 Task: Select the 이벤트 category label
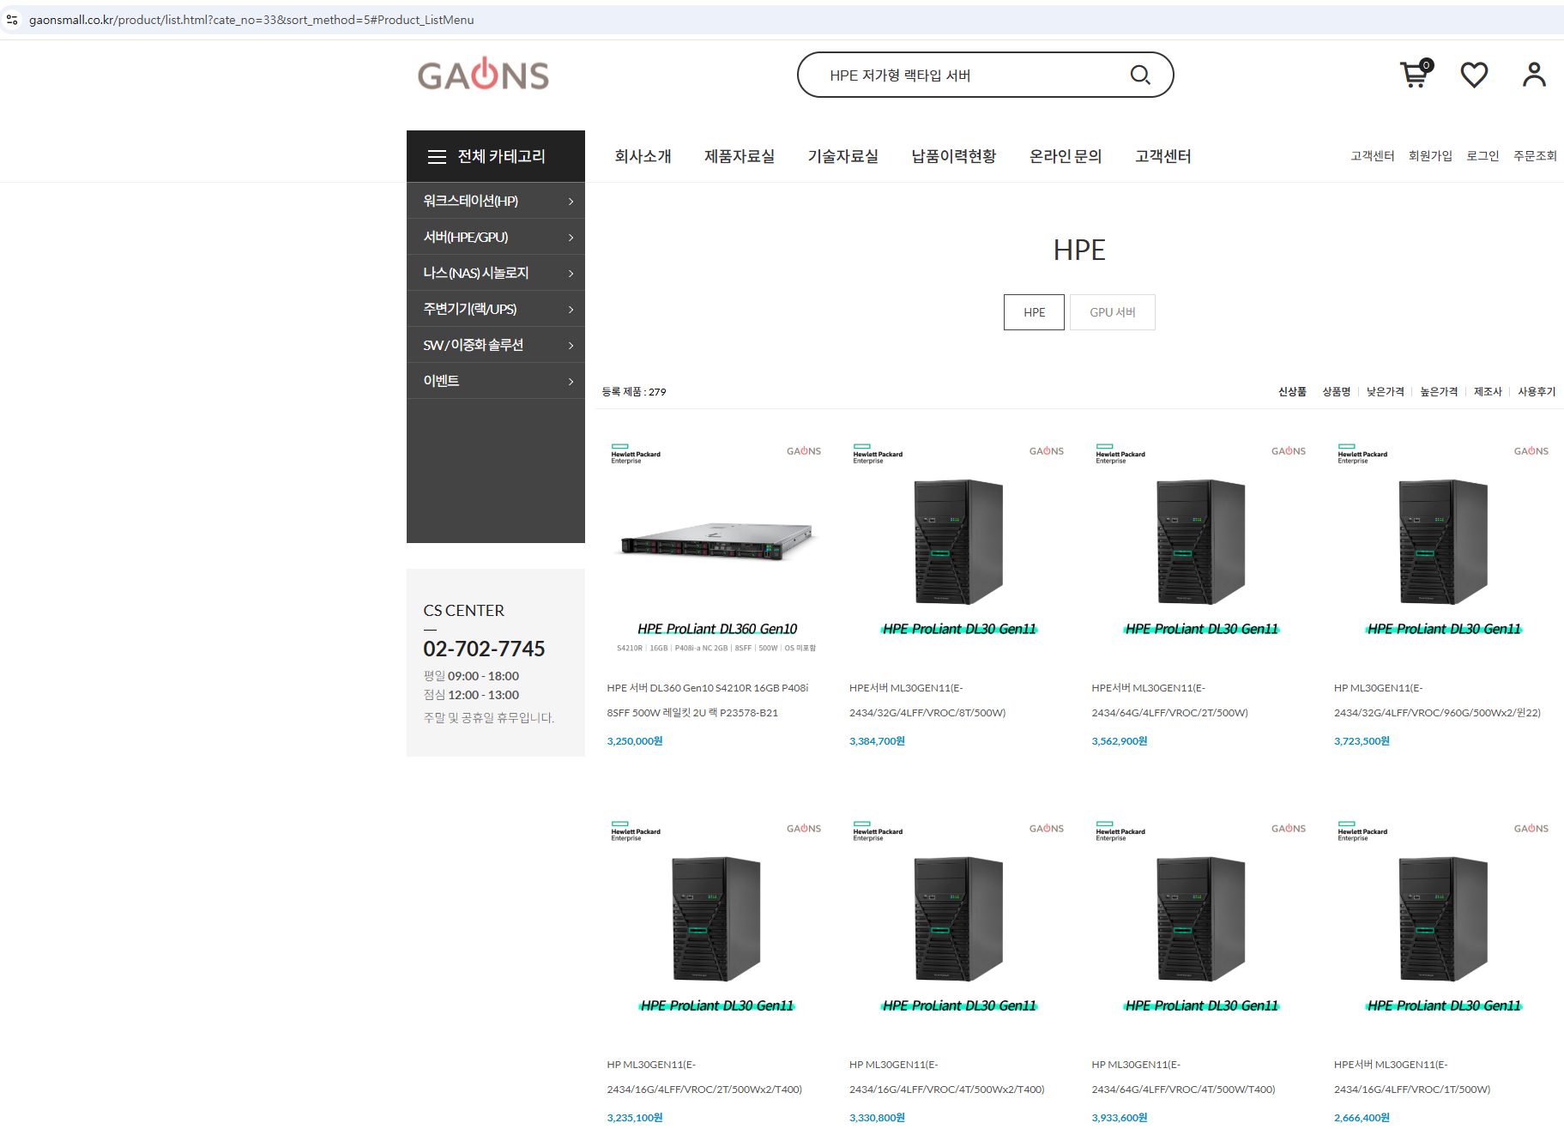point(441,381)
